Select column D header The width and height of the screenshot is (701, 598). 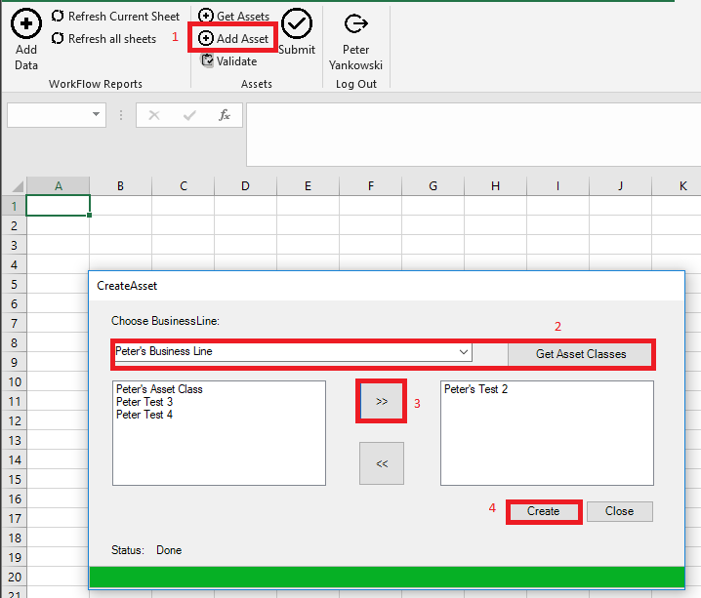pos(245,186)
